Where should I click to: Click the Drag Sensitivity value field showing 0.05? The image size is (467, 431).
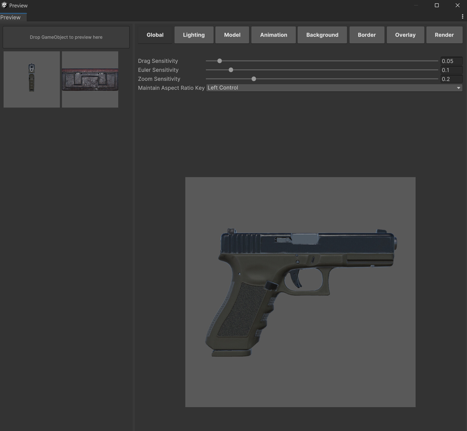click(452, 61)
